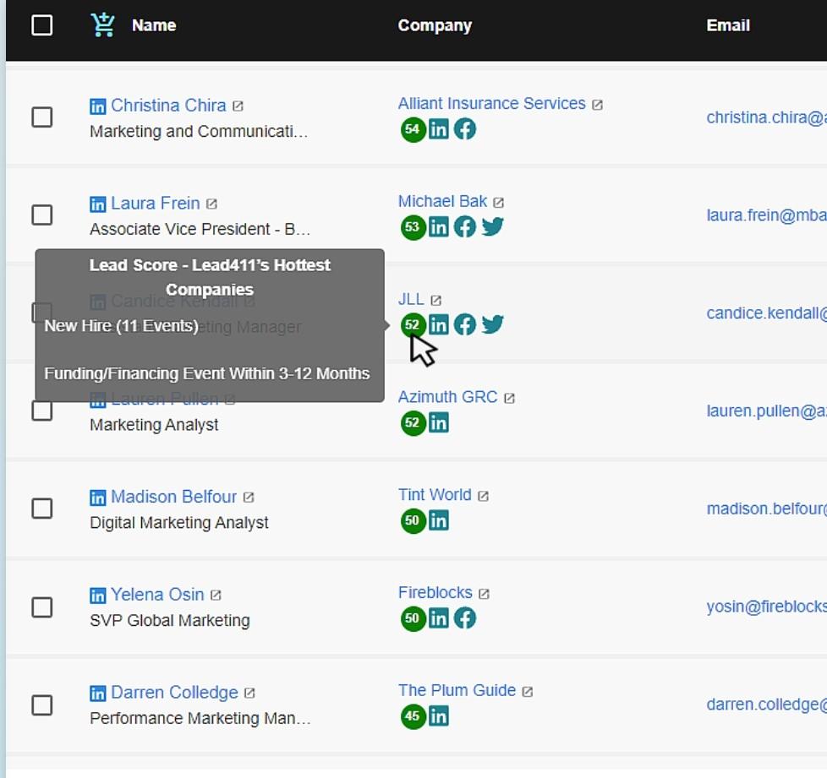This screenshot has width=827, height=778.
Task: Open Alliant Insurance Services LinkedIn icon
Action: click(x=438, y=129)
